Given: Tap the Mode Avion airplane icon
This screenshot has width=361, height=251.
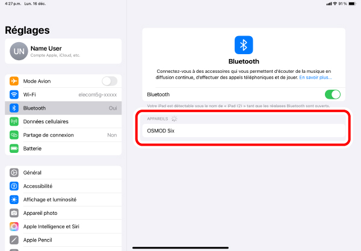Looking at the screenshot, I should click(x=14, y=81).
